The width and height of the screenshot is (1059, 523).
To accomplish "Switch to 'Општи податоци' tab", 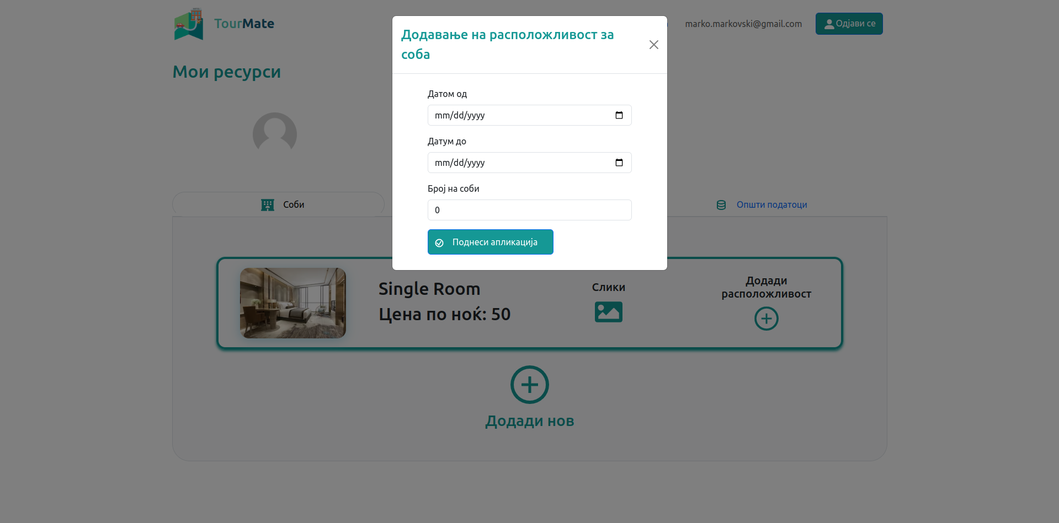I will coord(771,204).
